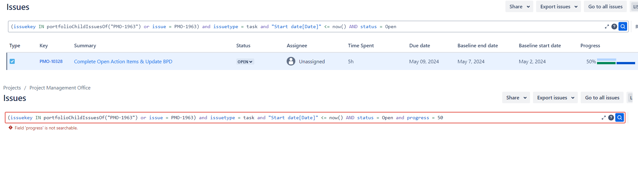
Task: Sort by the Progress column header
Action: point(590,45)
